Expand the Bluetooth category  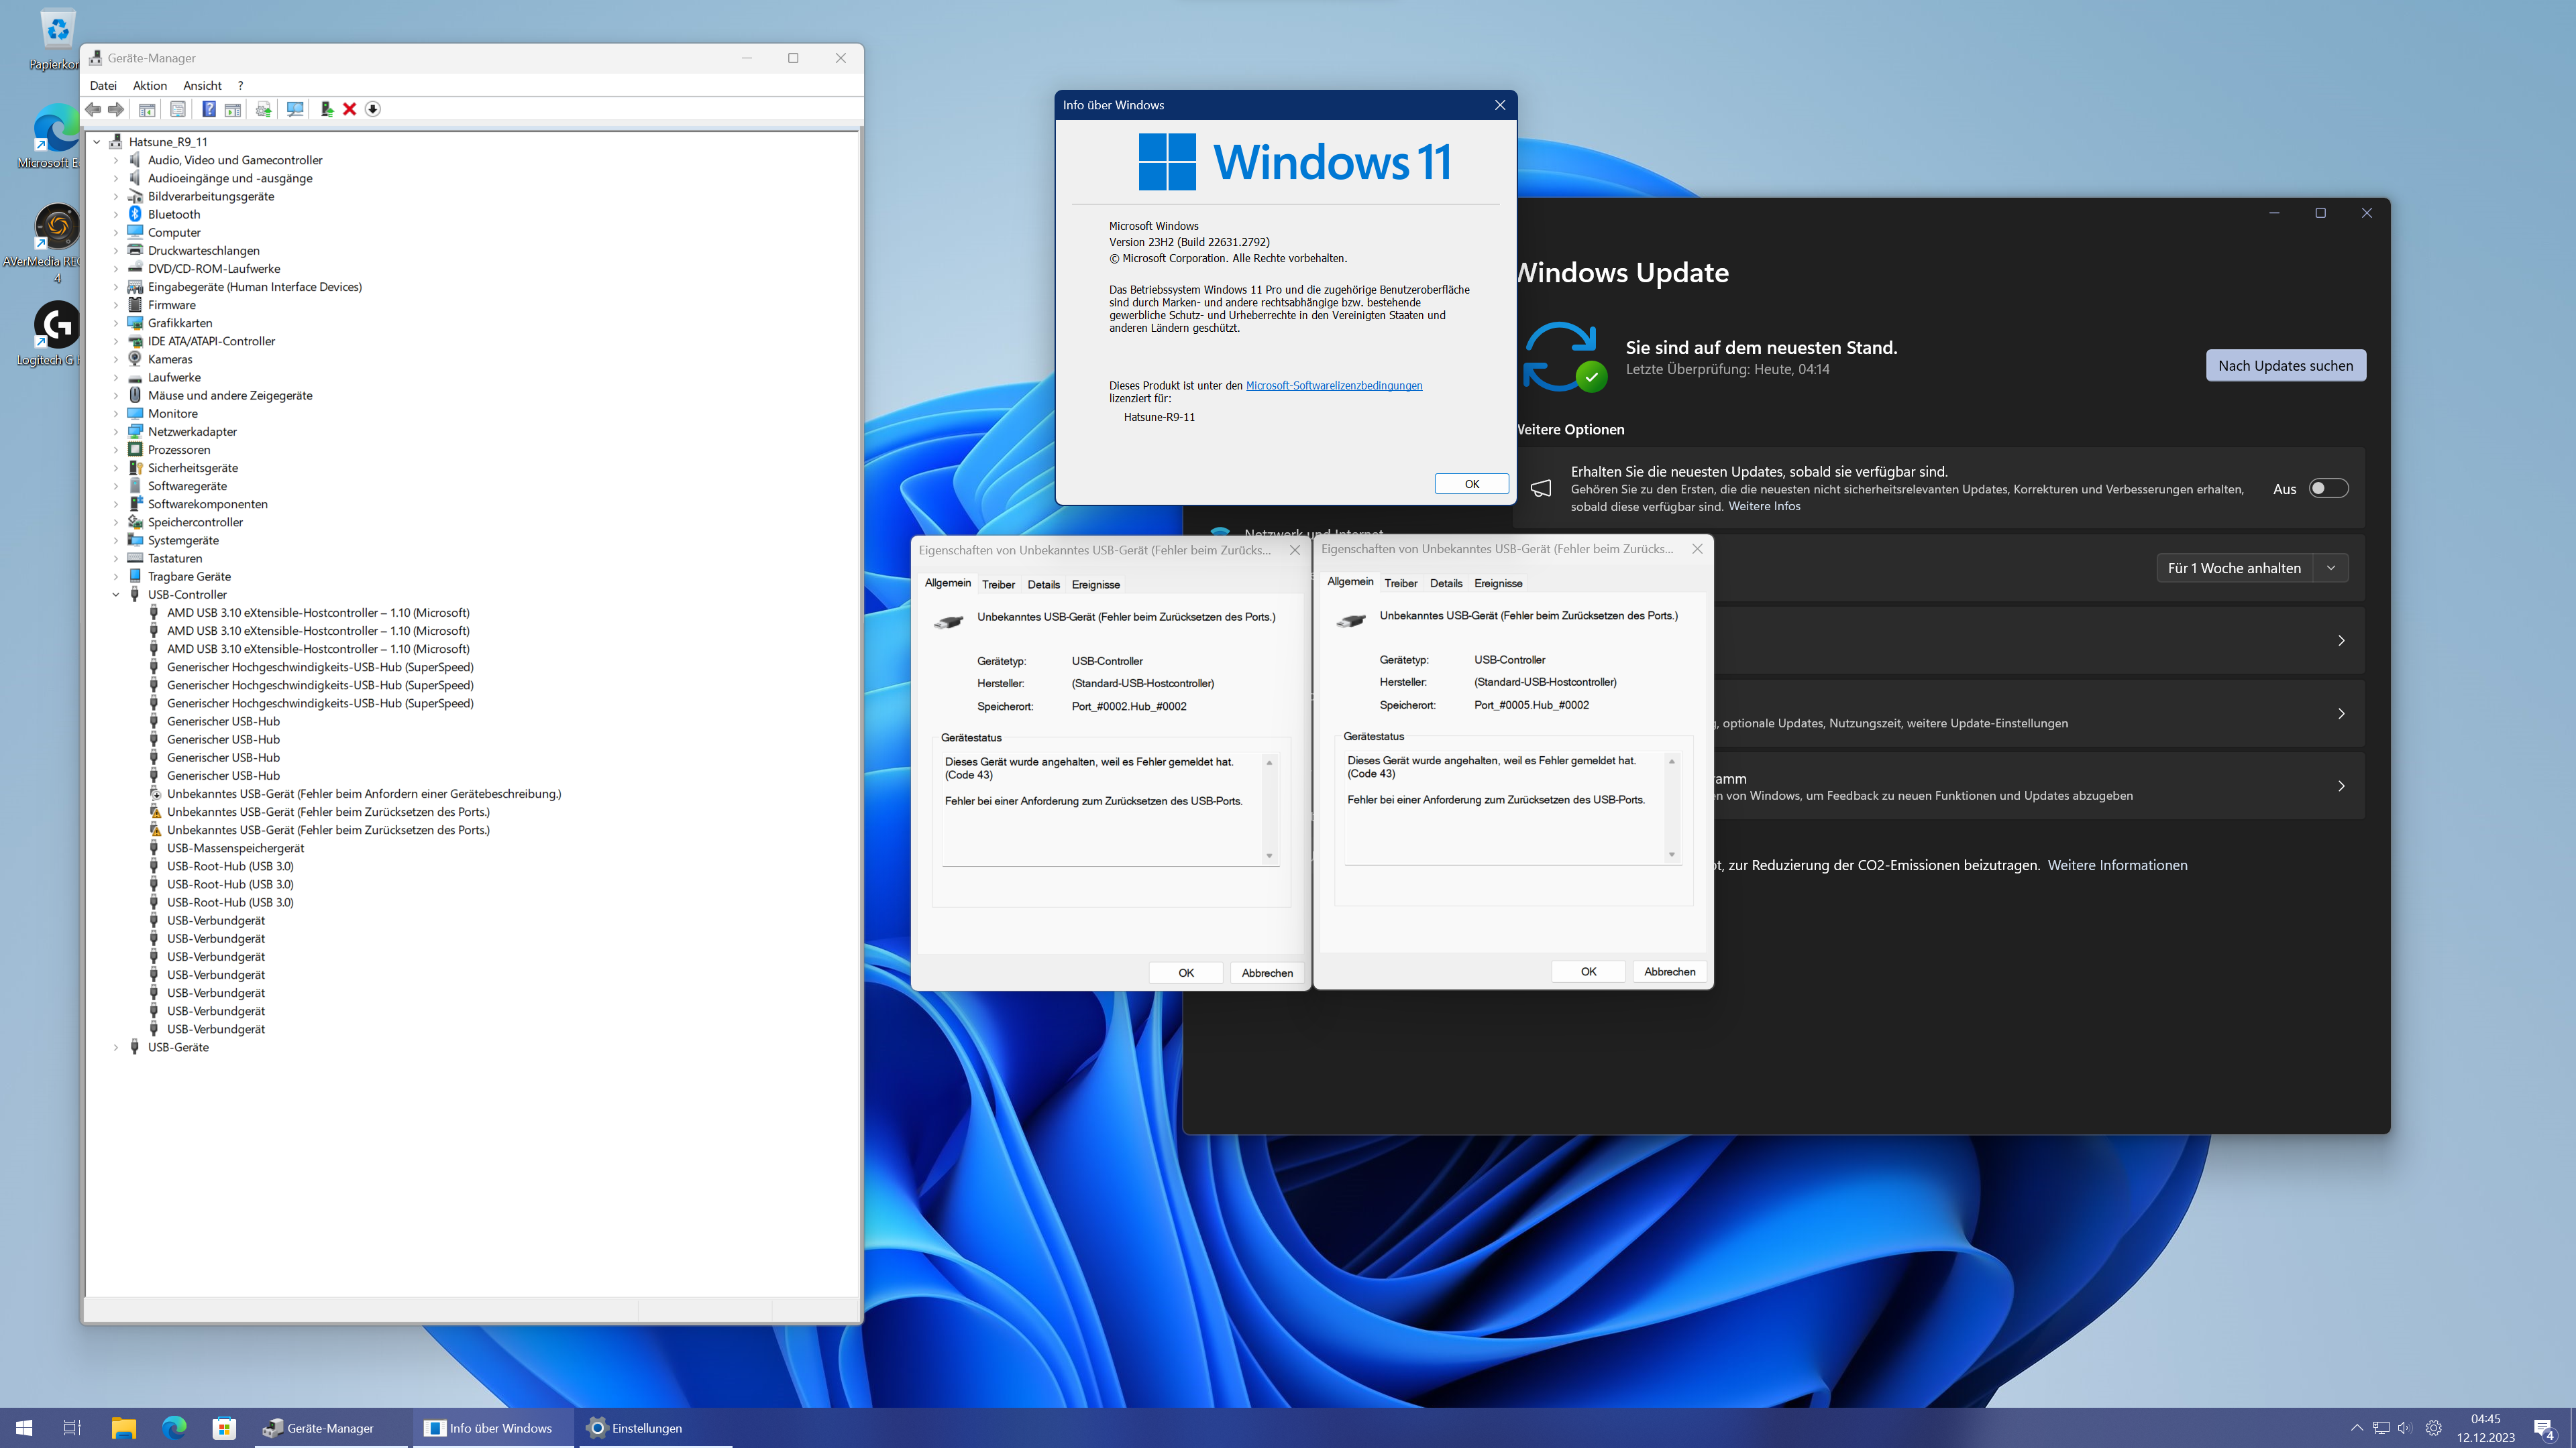click(x=116, y=214)
